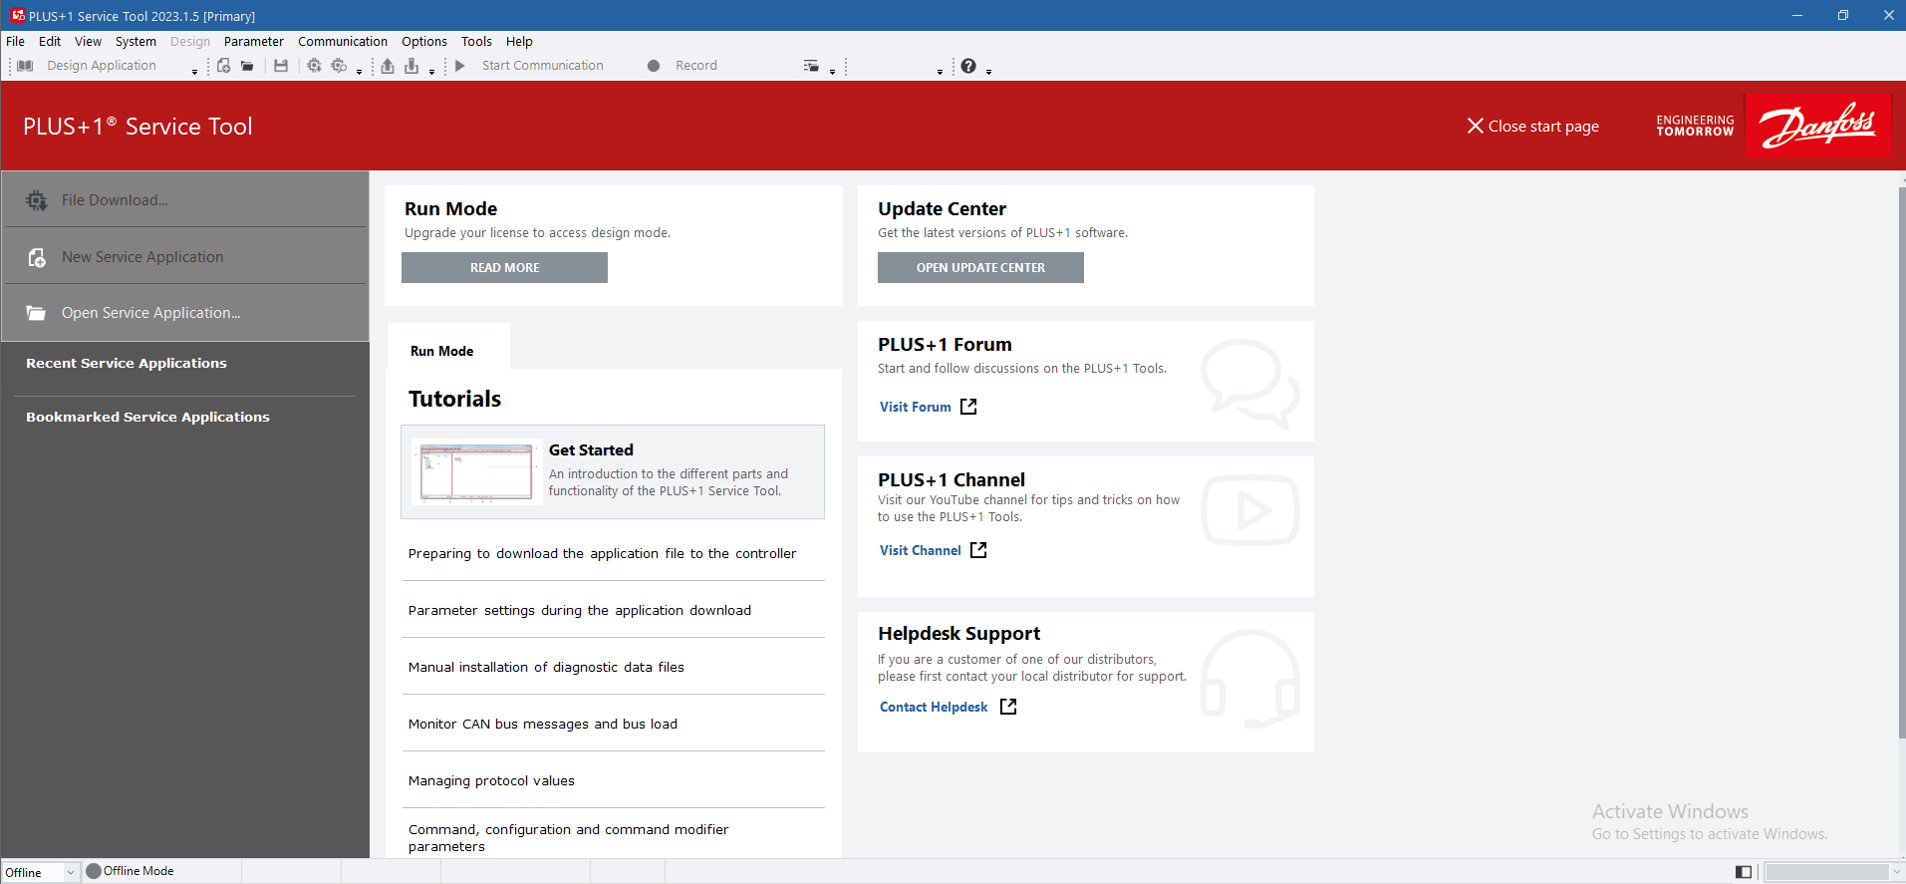Open the Edit menu

pyautogui.click(x=50, y=42)
